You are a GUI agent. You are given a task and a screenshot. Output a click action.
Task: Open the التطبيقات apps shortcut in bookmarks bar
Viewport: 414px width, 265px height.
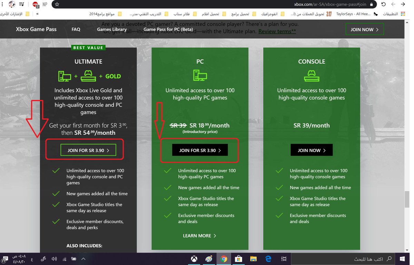(x=394, y=14)
